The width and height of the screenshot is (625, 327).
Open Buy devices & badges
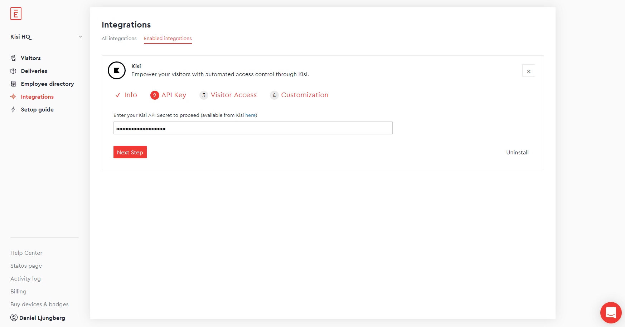(x=39, y=304)
